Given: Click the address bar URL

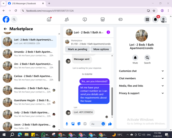Looking at the screenshot, I should 50,11.
